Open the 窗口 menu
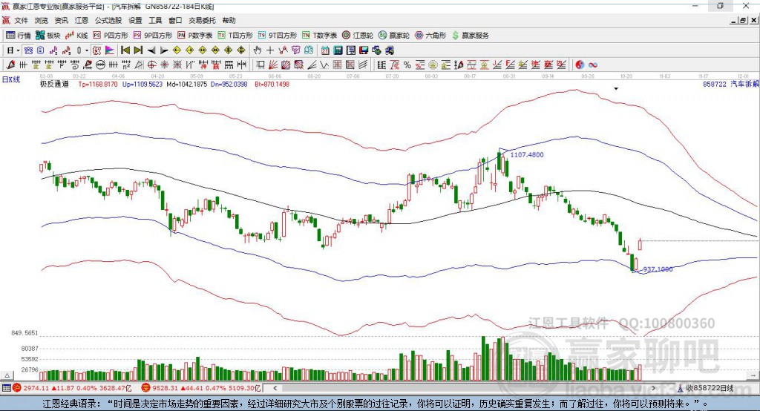Viewport: 760px width, 411px height. pyautogui.click(x=175, y=20)
